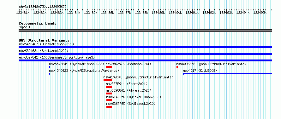Open the nsv6374621 (Sedlazeck2020) variant label
The image size is (281, 119).
(44, 51)
